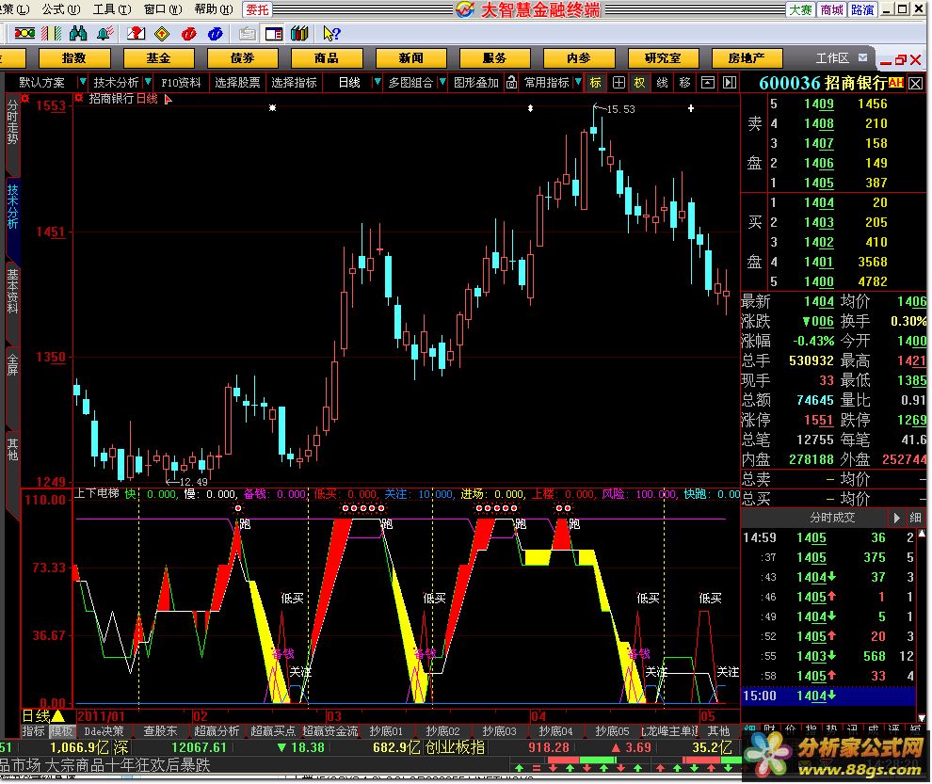932x784 pixels.
Task: Click the red minimize dash near 工作区
Action: pos(886,62)
